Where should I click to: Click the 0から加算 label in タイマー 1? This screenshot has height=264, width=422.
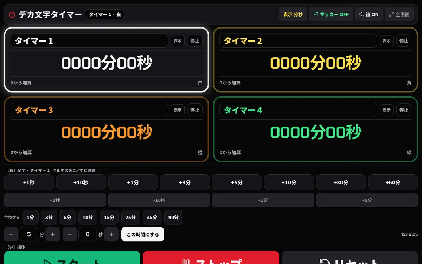pos(21,83)
